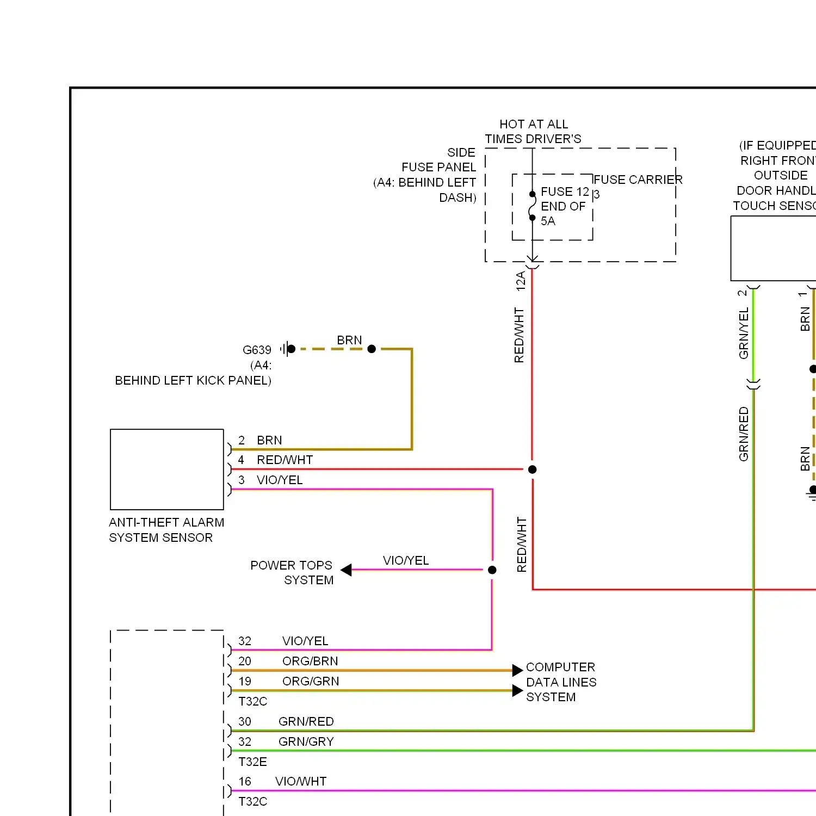Select pin number "16"

[x=245, y=781]
